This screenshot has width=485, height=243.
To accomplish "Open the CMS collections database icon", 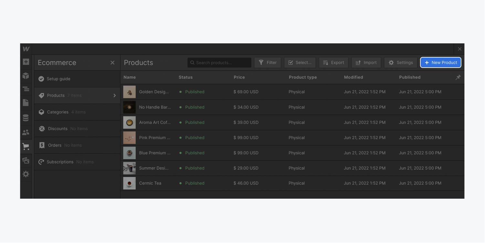I will [26, 118].
